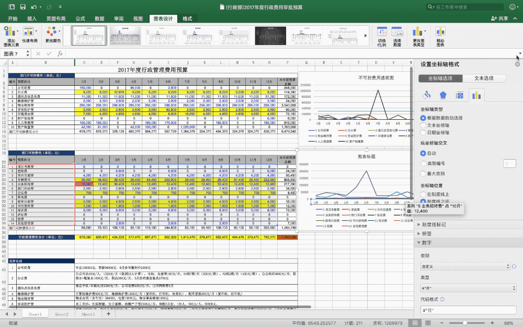The height and width of the screenshot is (327, 523).
Task: Select 最大类别 radio button
Action: click(x=423, y=174)
